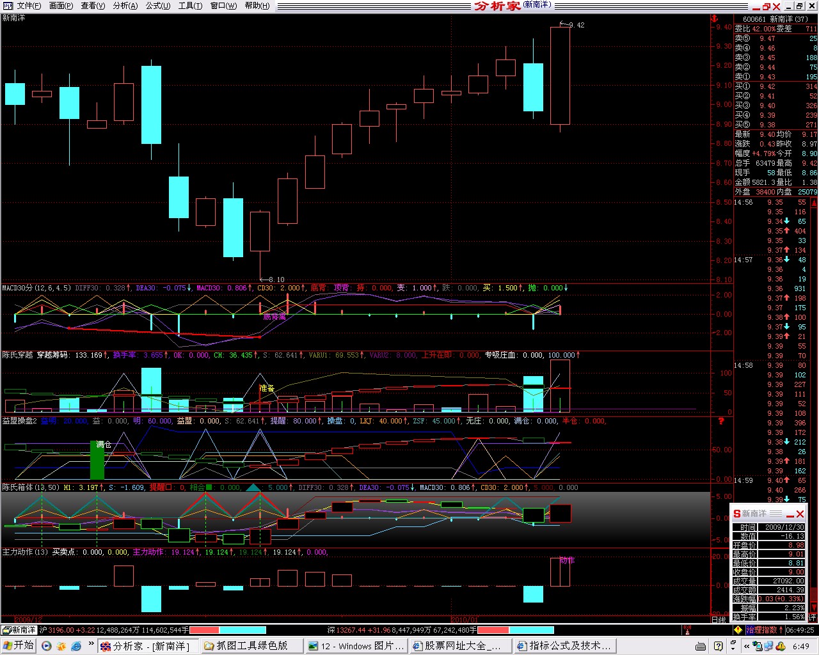This screenshot has height=655, width=819.
Task: Click the 日线 period label
Action: (719, 619)
